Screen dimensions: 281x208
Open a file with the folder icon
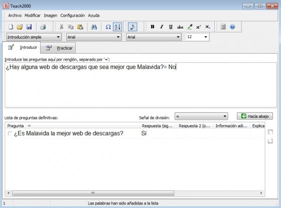tap(20, 27)
